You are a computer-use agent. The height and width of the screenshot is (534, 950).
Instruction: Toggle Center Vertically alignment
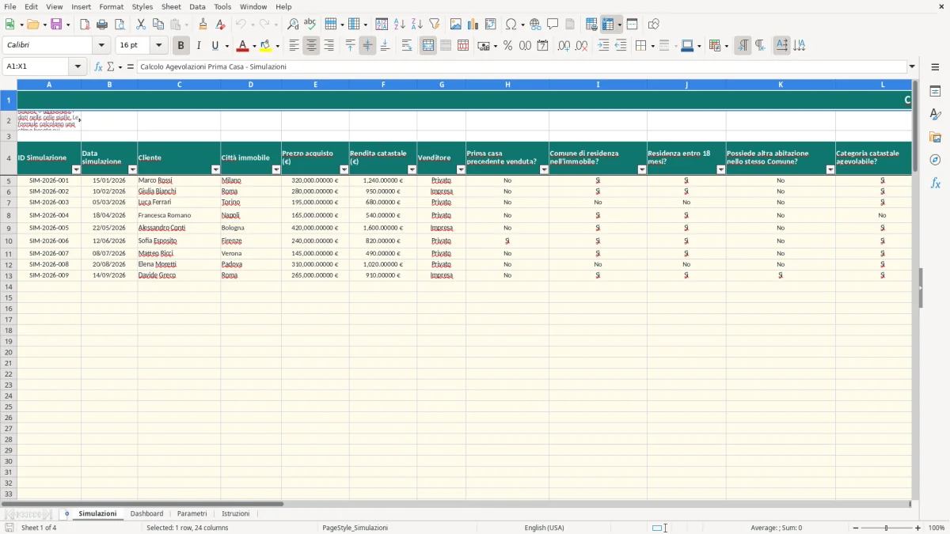367,46
